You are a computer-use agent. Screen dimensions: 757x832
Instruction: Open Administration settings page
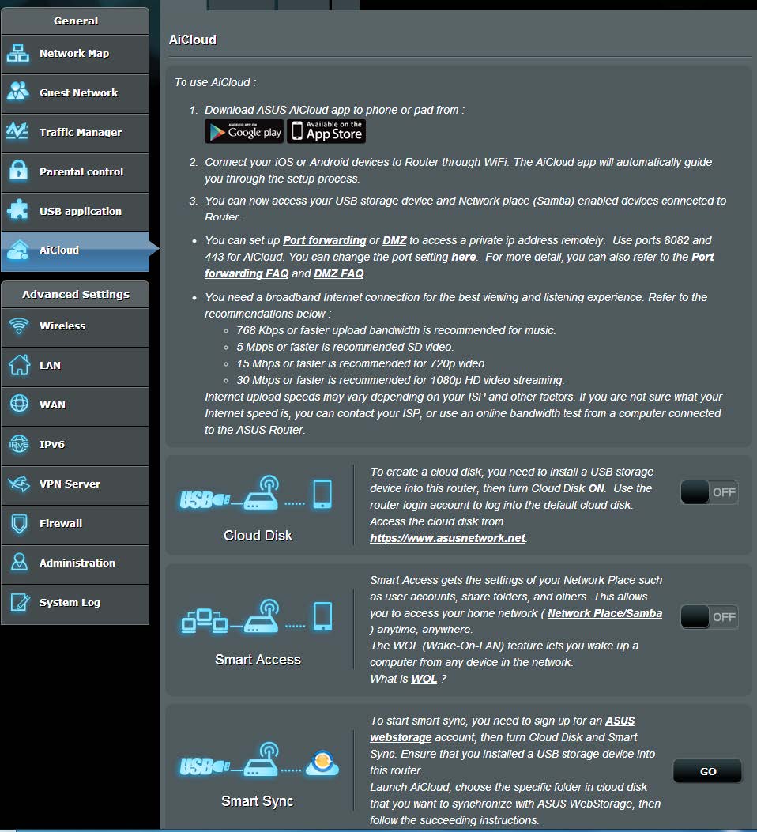pos(75,563)
